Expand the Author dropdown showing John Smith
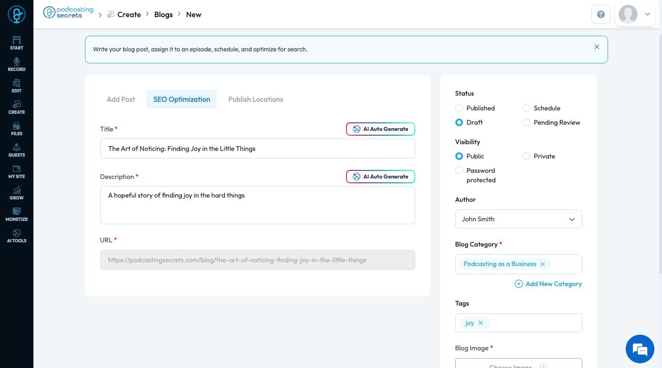 (518, 219)
